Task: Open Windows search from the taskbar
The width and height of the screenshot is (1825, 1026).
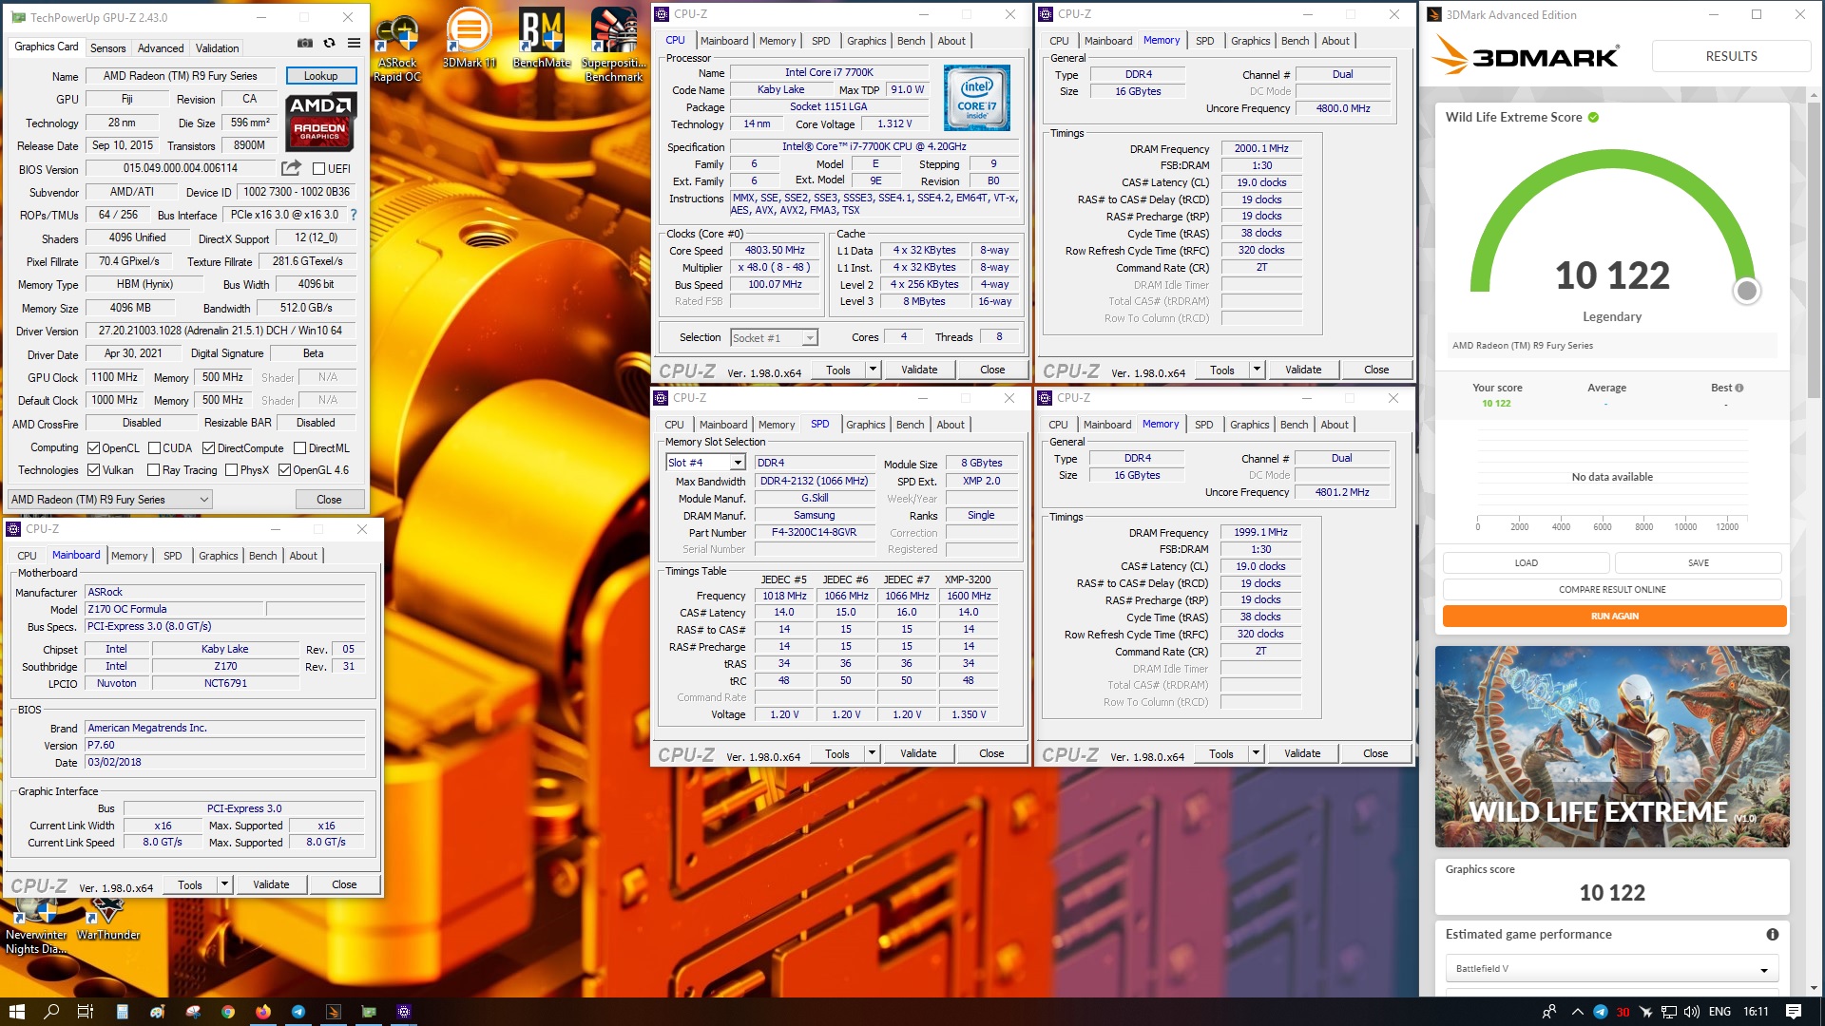Action: point(52,1012)
